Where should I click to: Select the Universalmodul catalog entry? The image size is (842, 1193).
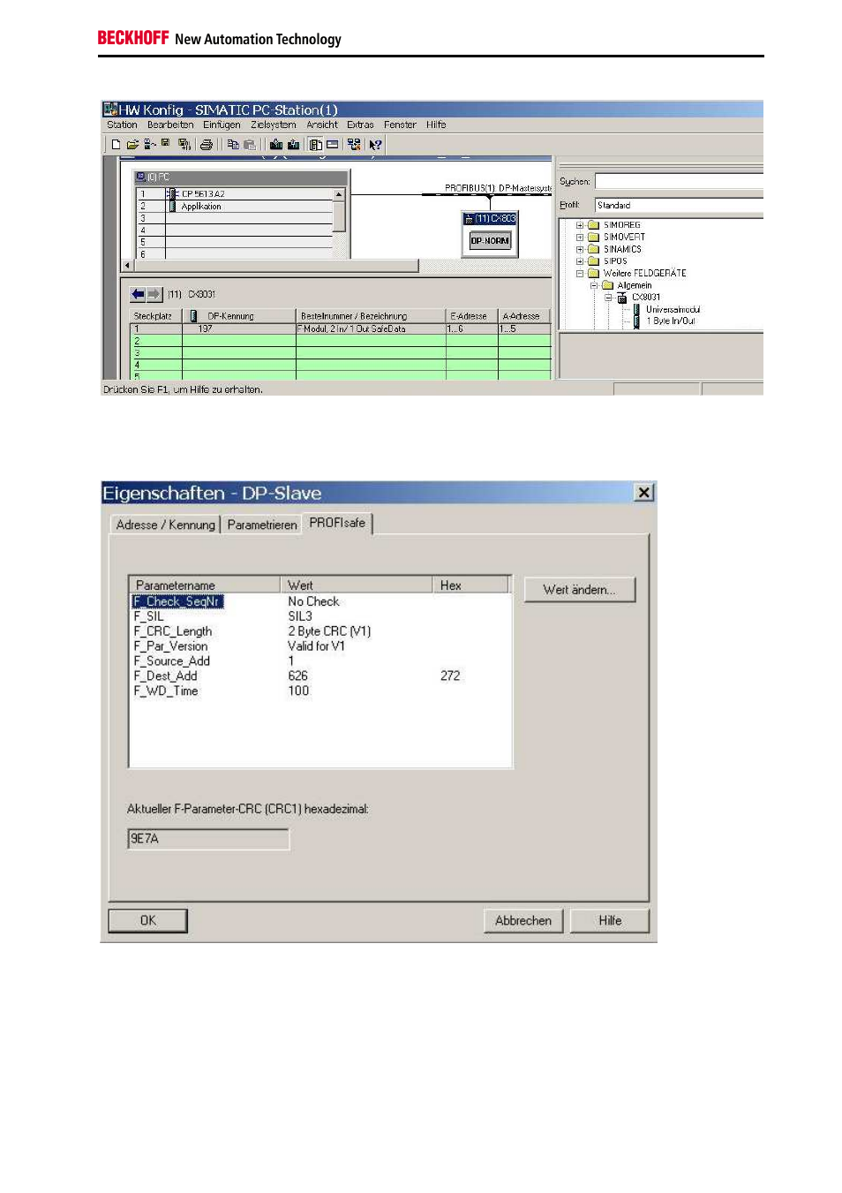pyautogui.click(x=673, y=309)
